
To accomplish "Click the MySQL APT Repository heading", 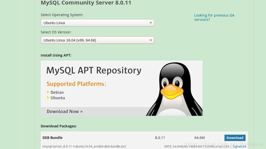I will click(94, 70).
